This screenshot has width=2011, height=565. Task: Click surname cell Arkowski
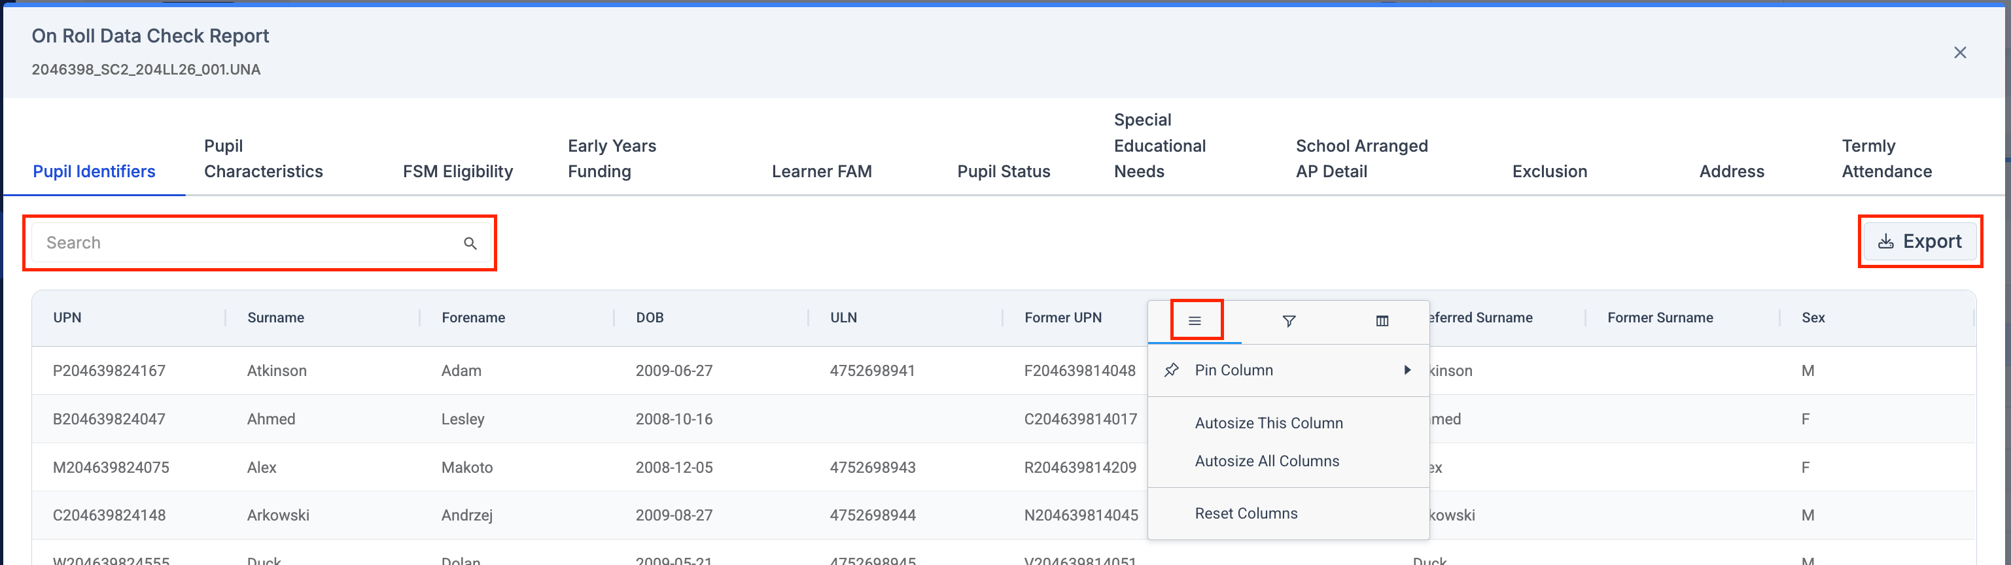click(278, 515)
